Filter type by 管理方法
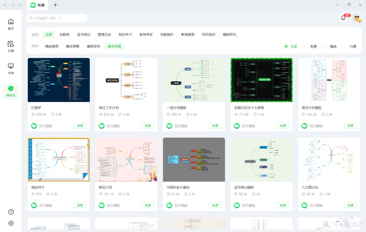The height and width of the screenshot is (232, 366). pyautogui.click(x=104, y=34)
